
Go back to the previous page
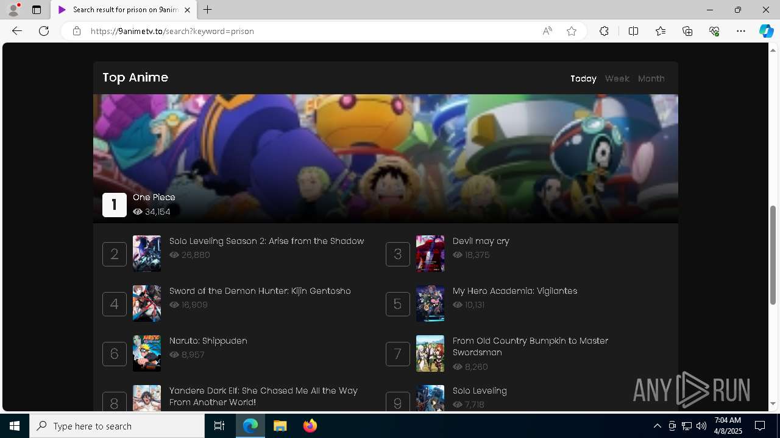[x=17, y=31]
